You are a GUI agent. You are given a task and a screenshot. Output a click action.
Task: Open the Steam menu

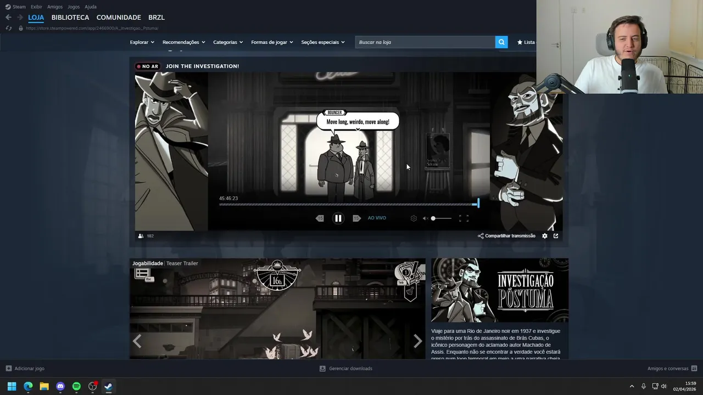click(15, 7)
